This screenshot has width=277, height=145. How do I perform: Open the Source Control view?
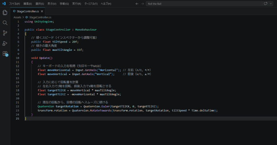[5, 33]
